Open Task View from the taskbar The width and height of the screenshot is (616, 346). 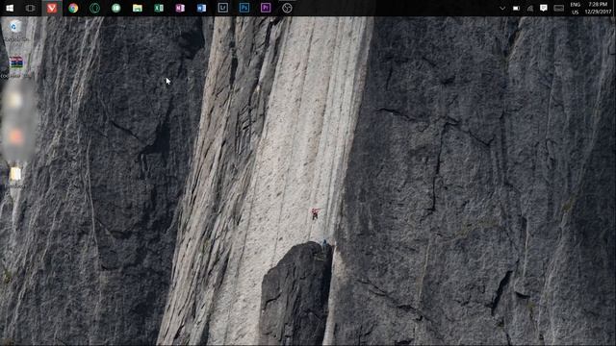pyautogui.click(x=30, y=8)
